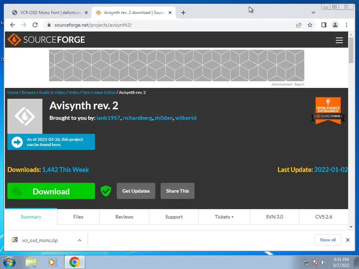Show all downloads

(x=328, y=240)
